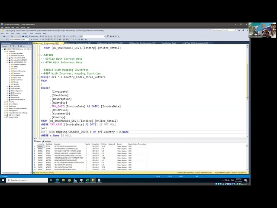The image size is (277, 208).
Task: Open the notification center icon
Action: tap(246, 180)
